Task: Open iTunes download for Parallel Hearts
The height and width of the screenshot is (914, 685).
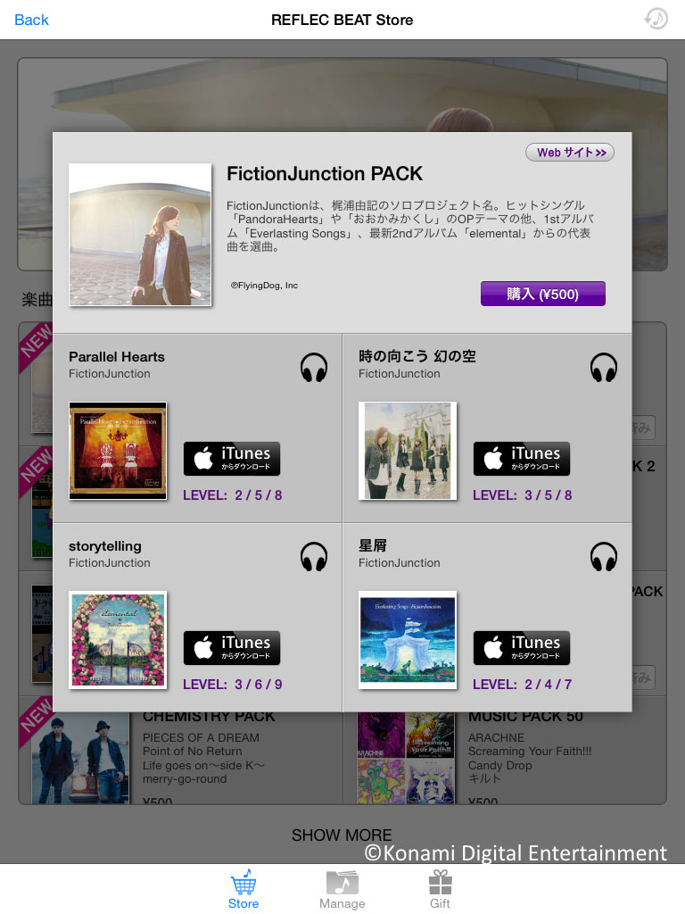Action: [x=232, y=459]
